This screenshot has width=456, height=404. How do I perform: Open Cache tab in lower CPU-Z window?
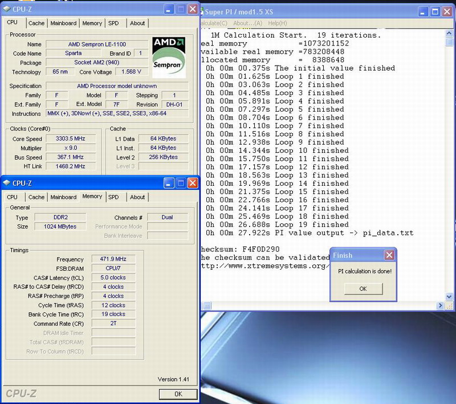coord(36,197)
